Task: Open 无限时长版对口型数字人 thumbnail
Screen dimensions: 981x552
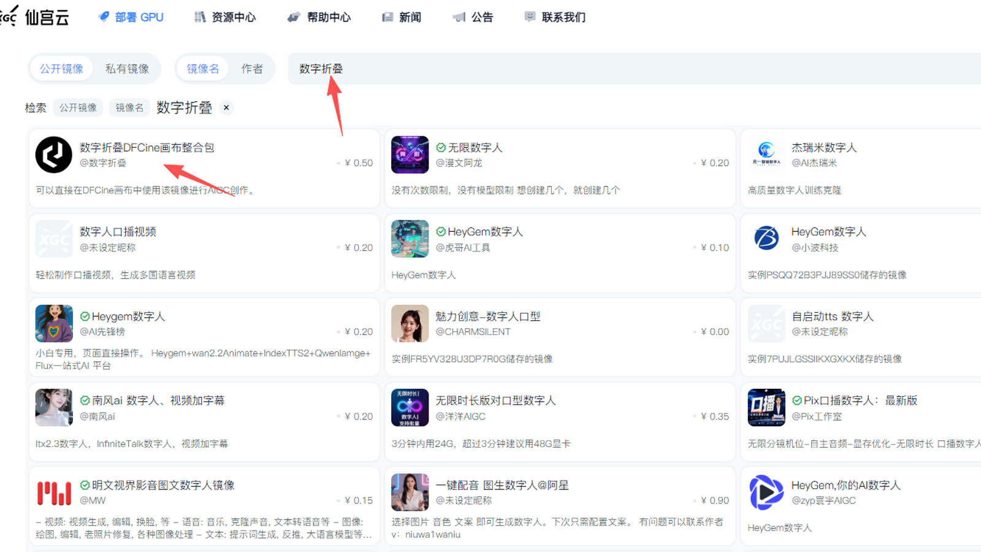Action: (x=410, y=407)
